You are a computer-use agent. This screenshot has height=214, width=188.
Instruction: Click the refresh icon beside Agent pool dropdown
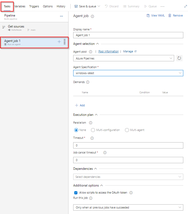click(179, 58)
